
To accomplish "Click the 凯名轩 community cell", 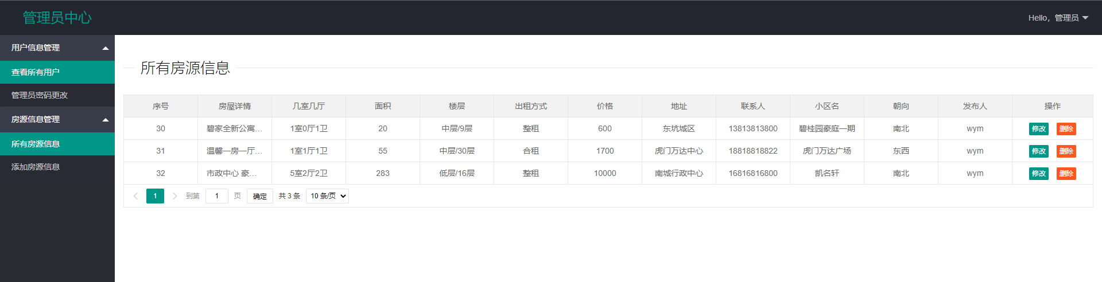I will click(827, 173).
